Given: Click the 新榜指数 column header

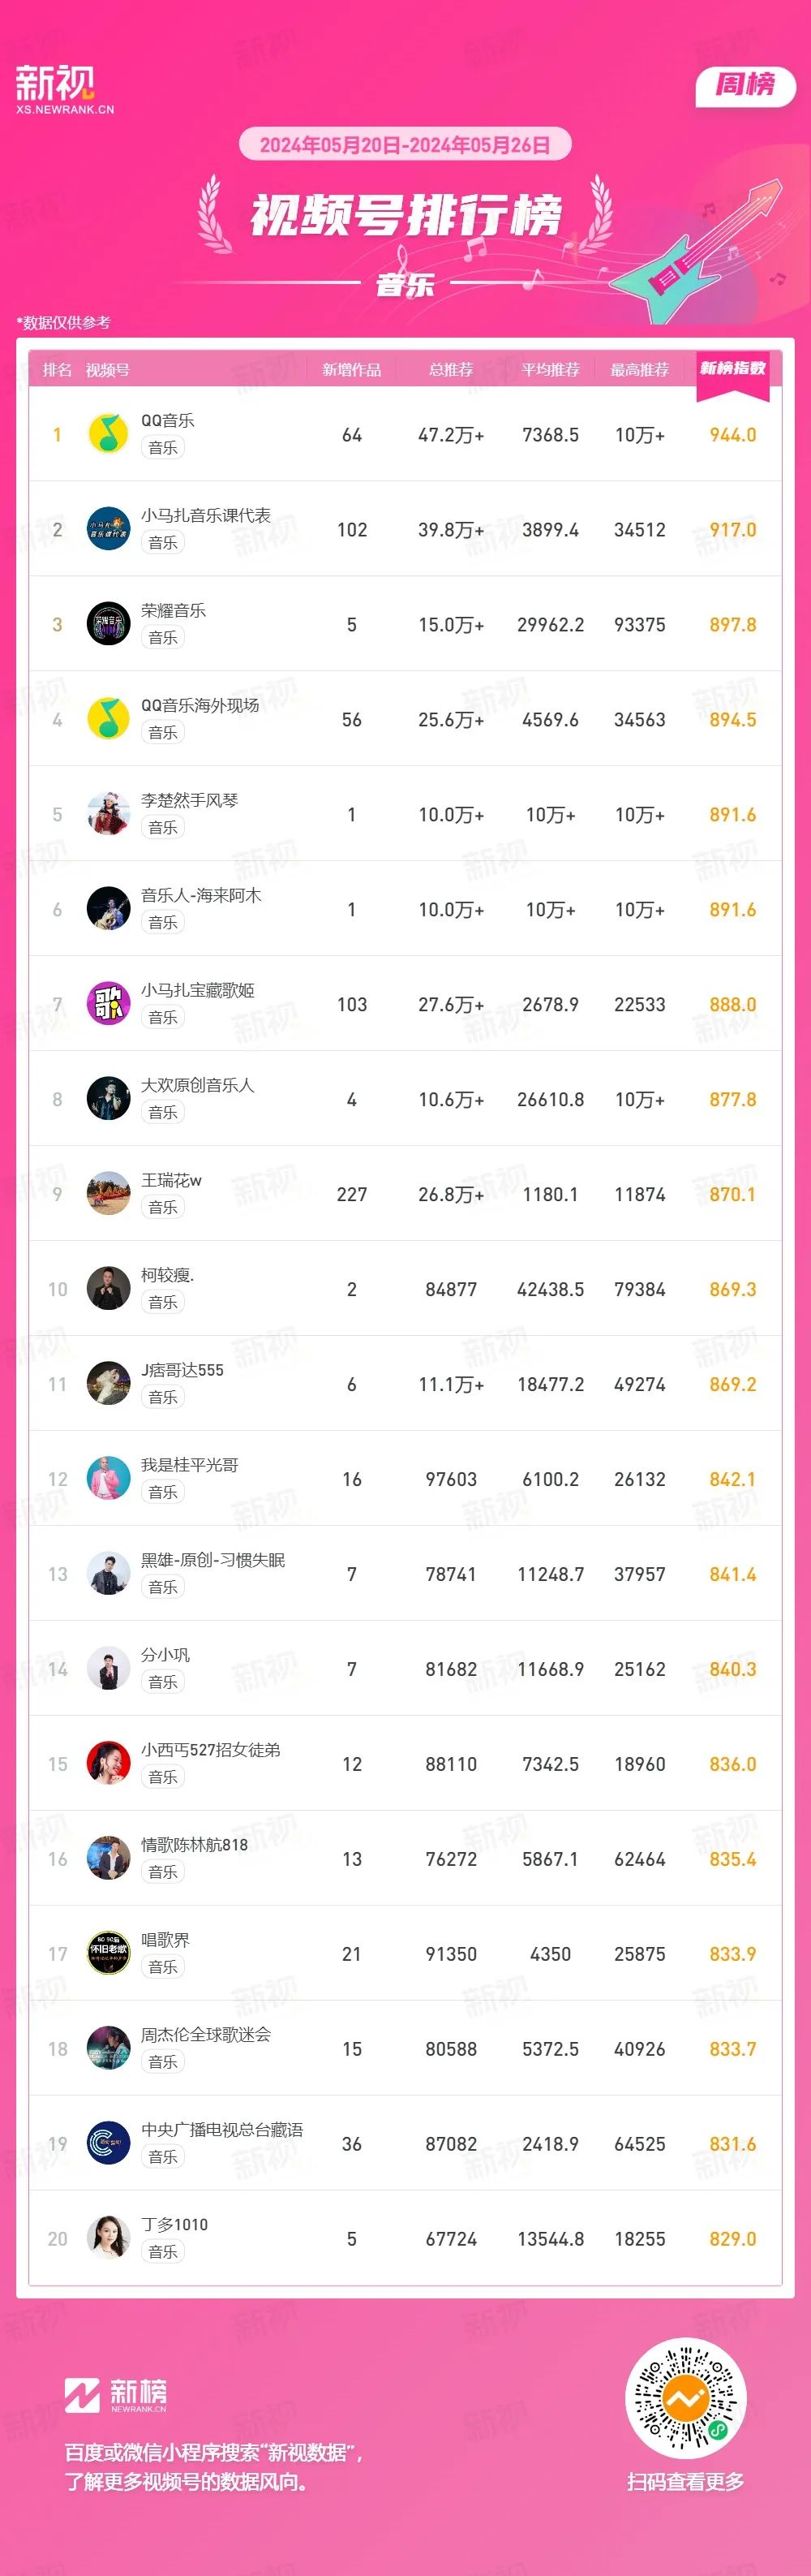Looking at the screenshot, I should (x=732, y=369).
